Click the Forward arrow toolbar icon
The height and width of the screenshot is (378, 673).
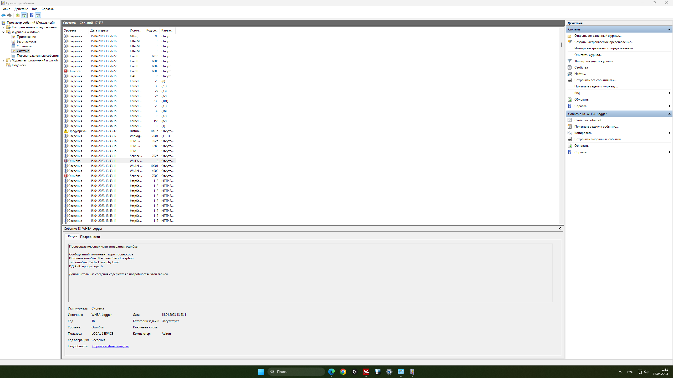(9, 15)
